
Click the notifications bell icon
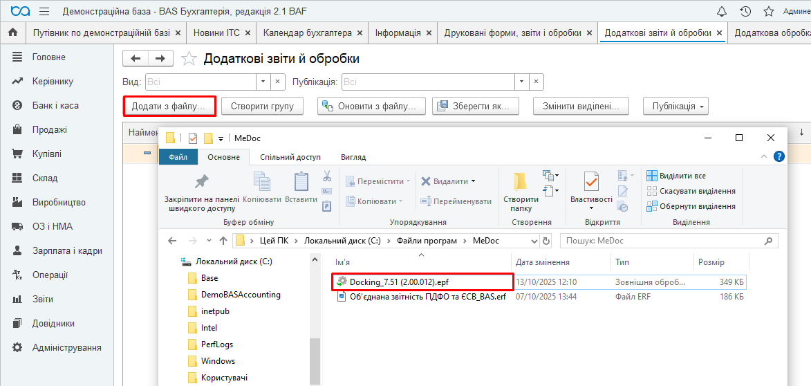pos(722,12)
